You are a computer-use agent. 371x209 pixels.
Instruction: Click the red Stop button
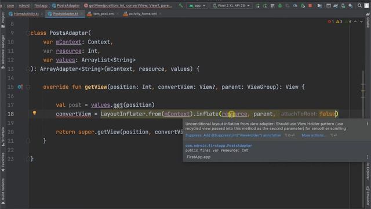(x=310, y=5)
